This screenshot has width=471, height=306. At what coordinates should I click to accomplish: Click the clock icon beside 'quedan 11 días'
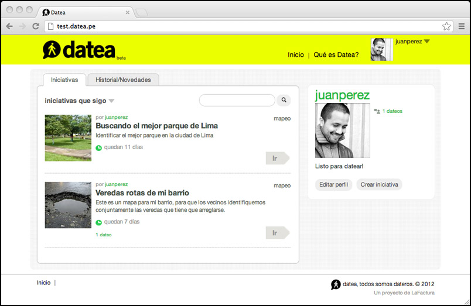coord(98,147)
